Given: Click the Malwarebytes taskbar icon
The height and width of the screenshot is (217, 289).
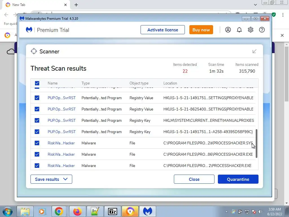Looking at the screenshot, I should pos(147,211).
